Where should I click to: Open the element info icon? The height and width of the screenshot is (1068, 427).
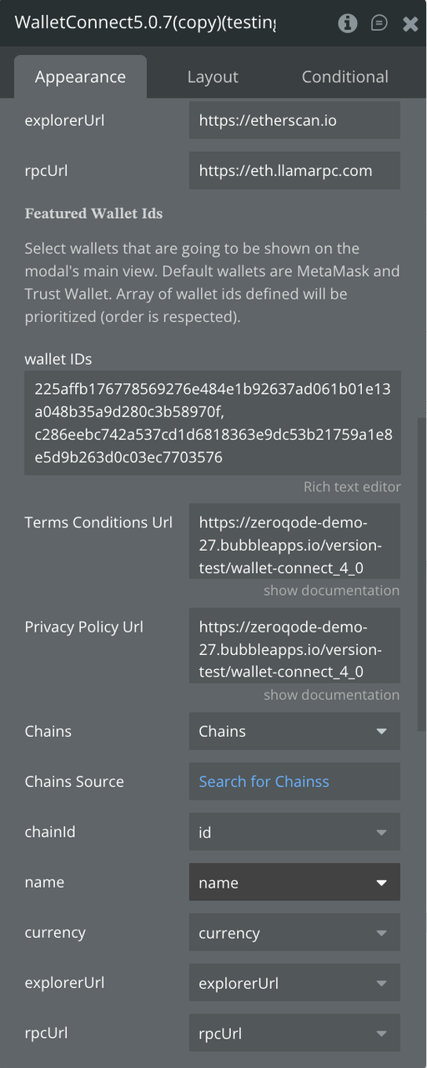(x=348, y=23)
